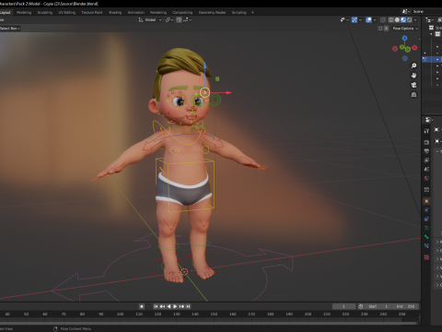
Task: Switch to Texture Paint workspace tab
Action: click(92, 13)
